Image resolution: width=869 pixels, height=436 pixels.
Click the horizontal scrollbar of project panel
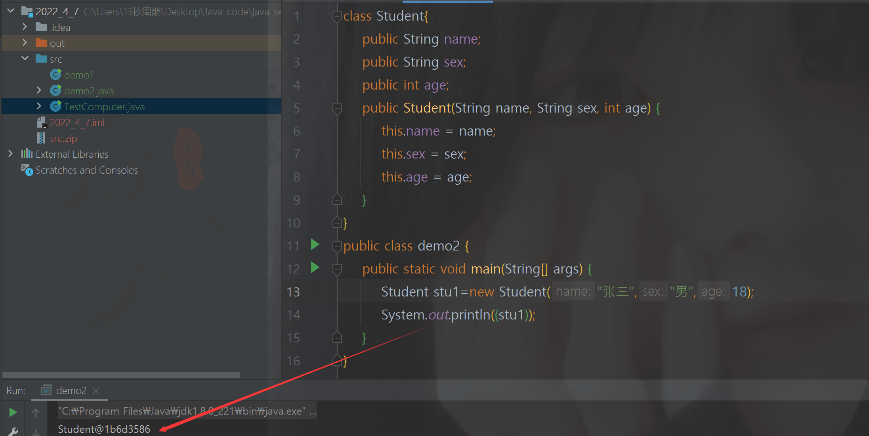(121, 375)
